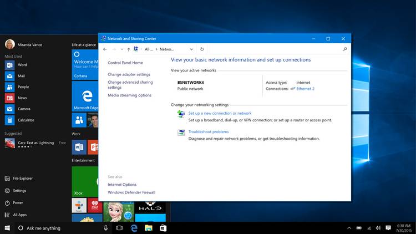Open Calculator from the Most Used list
The height and width of the screenshot is (234, 416).
tap(26, 120)
